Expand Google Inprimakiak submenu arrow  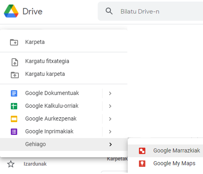pos(110,132)
